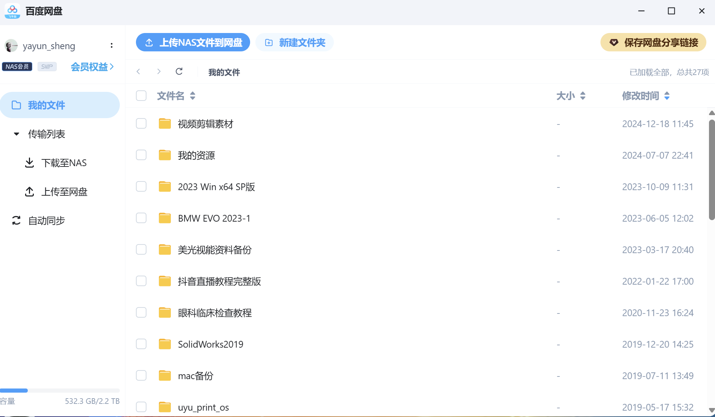The width and height of the screenshot is (715, 417).
Task: Check the box for uyu_print_os
Action: click(141, 407)
